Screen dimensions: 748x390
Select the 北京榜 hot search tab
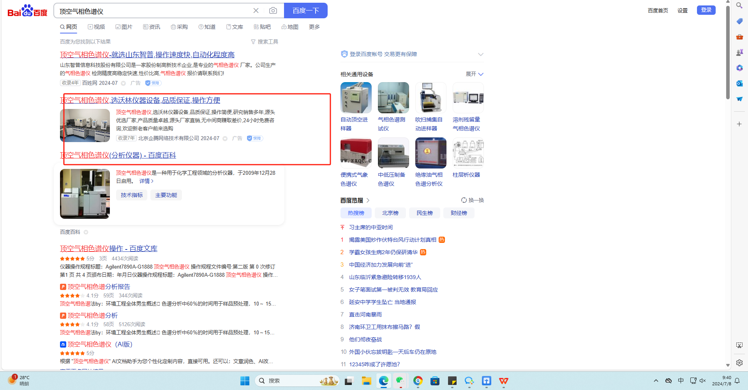click(390, 213)
